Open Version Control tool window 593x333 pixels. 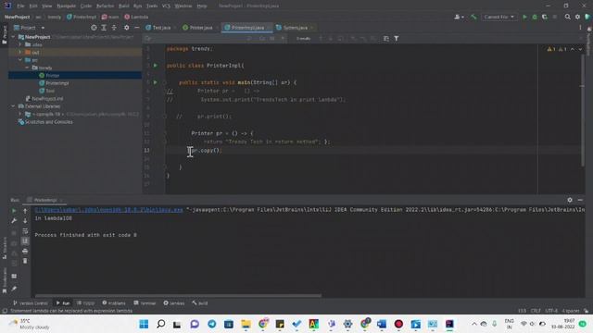pyautogui.click(x=31, y=303)
